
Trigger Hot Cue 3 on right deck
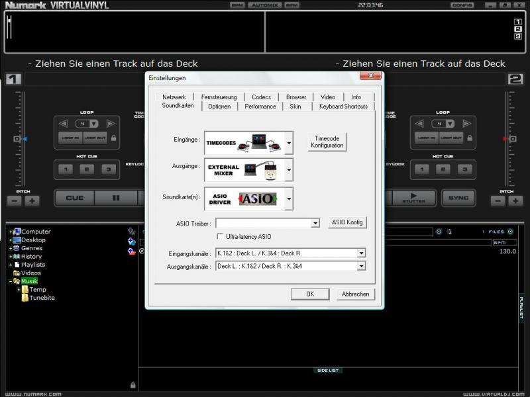[465, 169]
